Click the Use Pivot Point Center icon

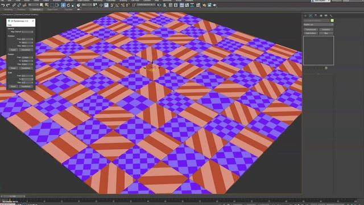pos(95,5)
